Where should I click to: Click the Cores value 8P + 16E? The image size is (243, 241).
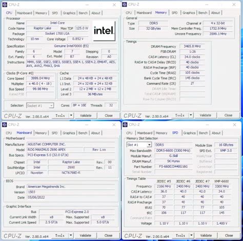(79, 105)
